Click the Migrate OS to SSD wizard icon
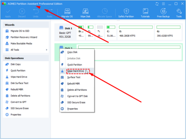This screenshot has width=186, height=139. (x=7, y=31)
